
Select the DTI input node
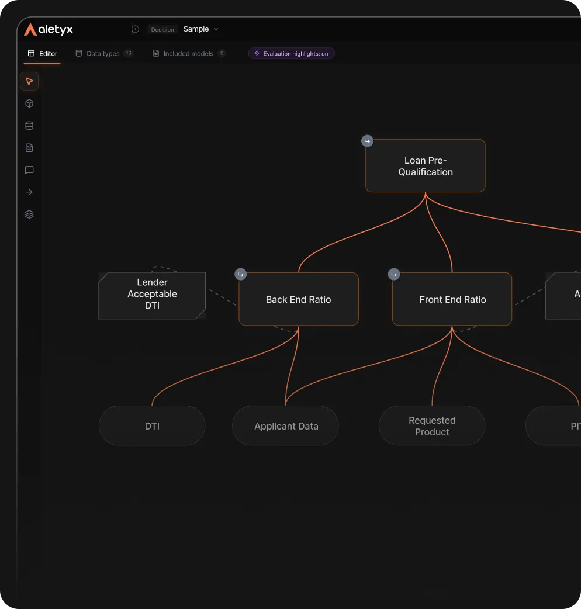[151, 425]
